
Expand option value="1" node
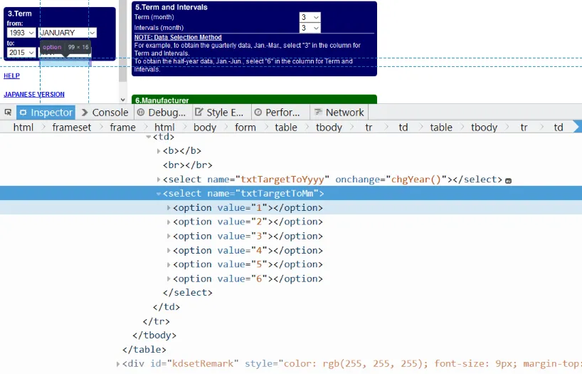click(169, 208)
